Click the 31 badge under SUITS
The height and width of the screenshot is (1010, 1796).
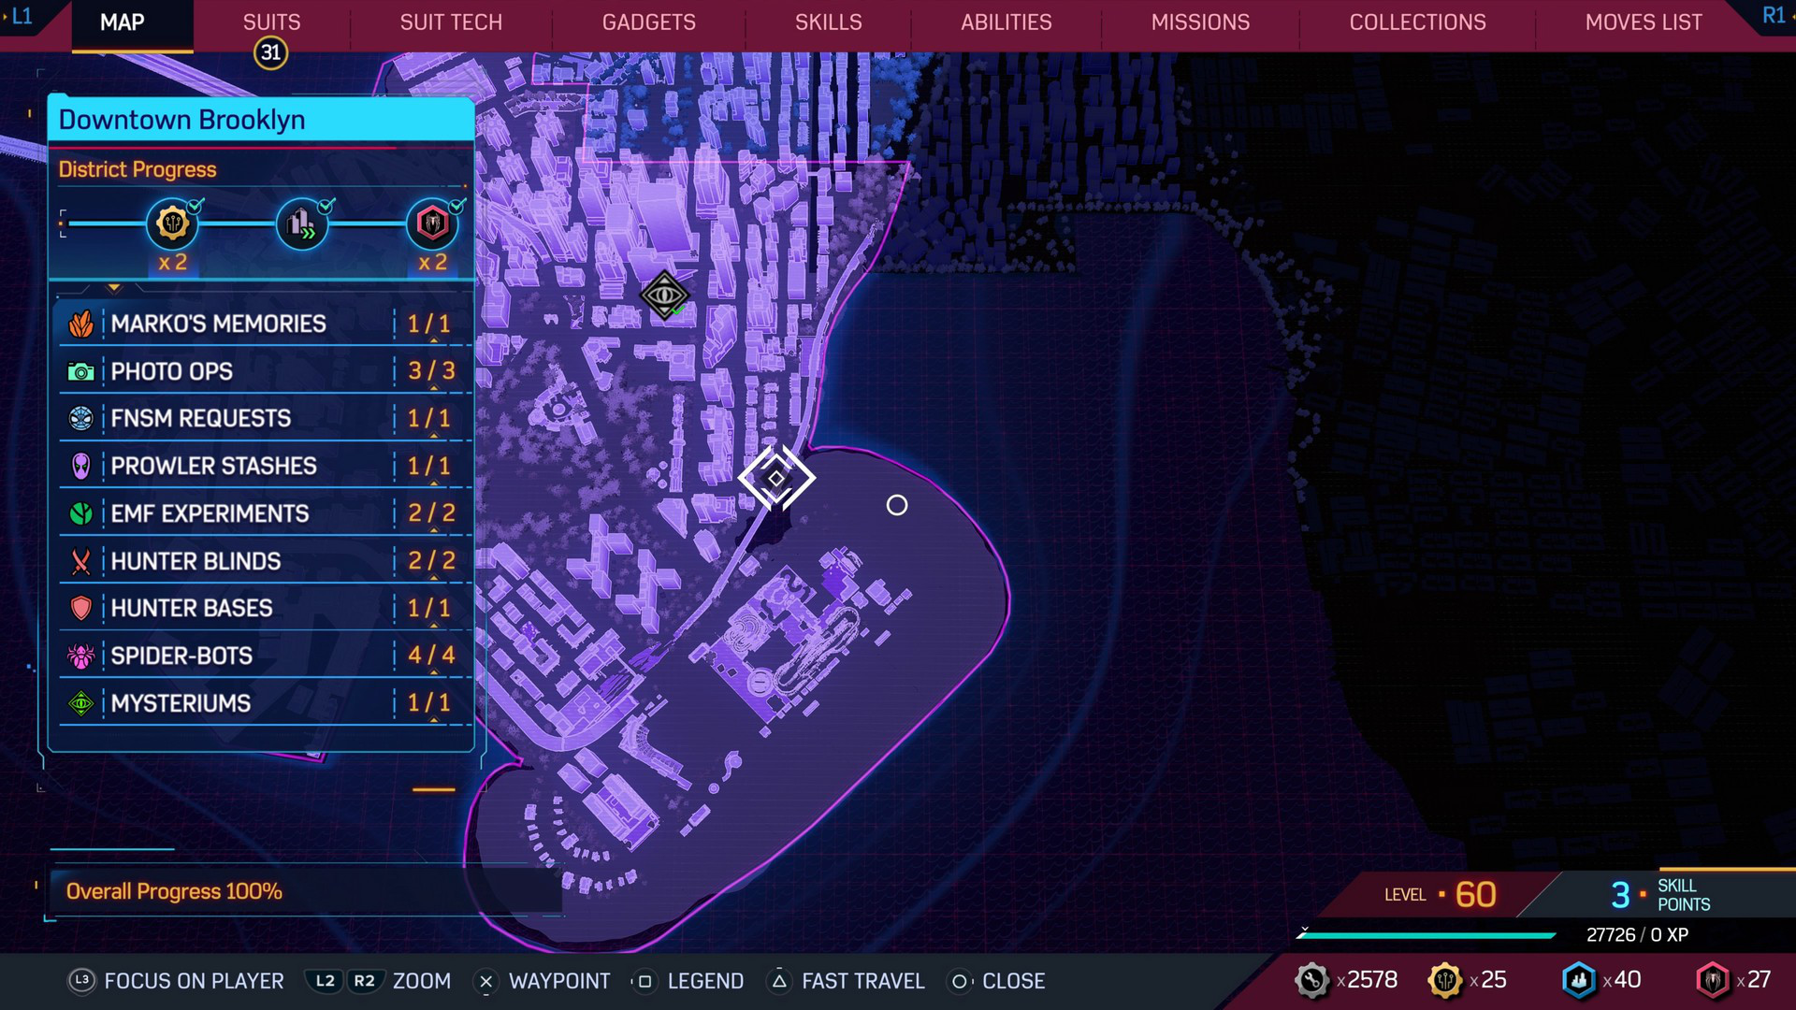[x=270, y=53]
